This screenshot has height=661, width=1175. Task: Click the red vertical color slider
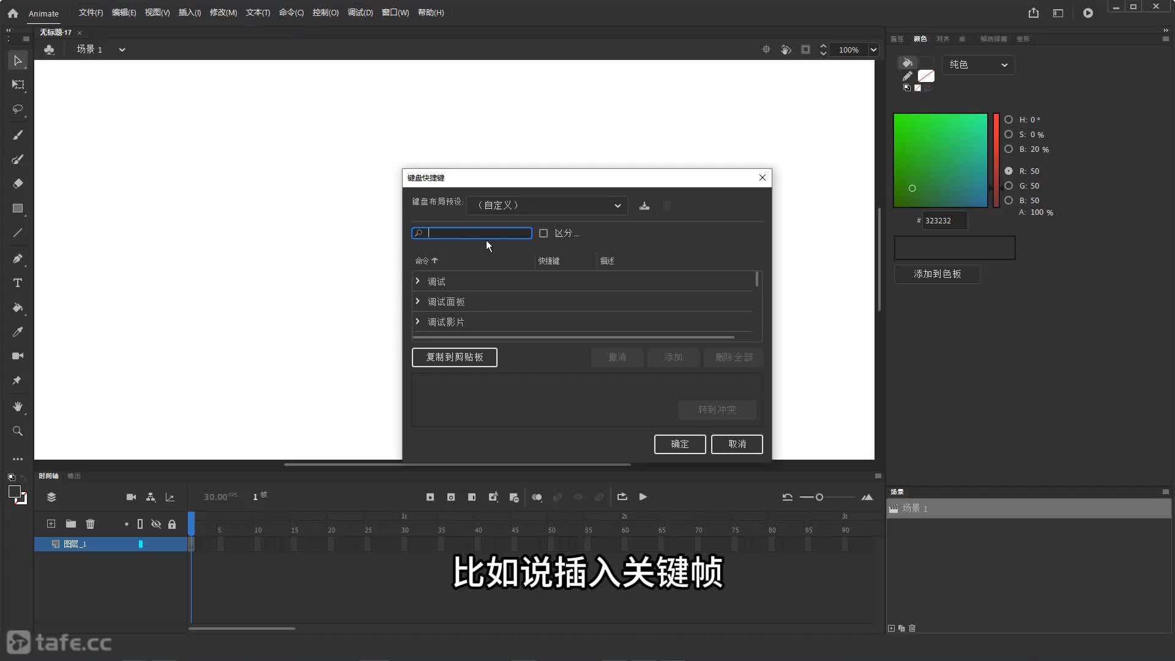coord(996,160)
